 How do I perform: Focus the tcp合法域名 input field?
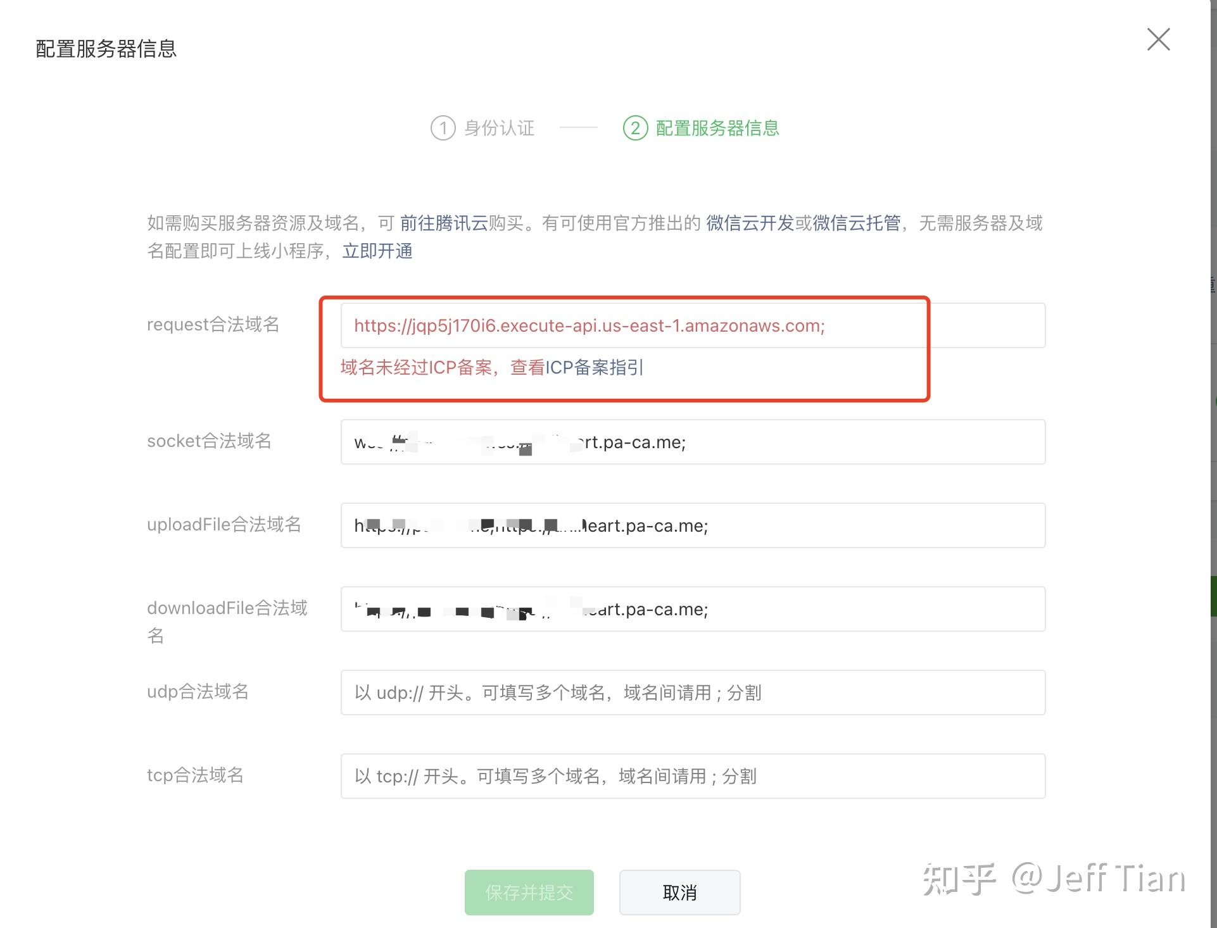[692, 776]
